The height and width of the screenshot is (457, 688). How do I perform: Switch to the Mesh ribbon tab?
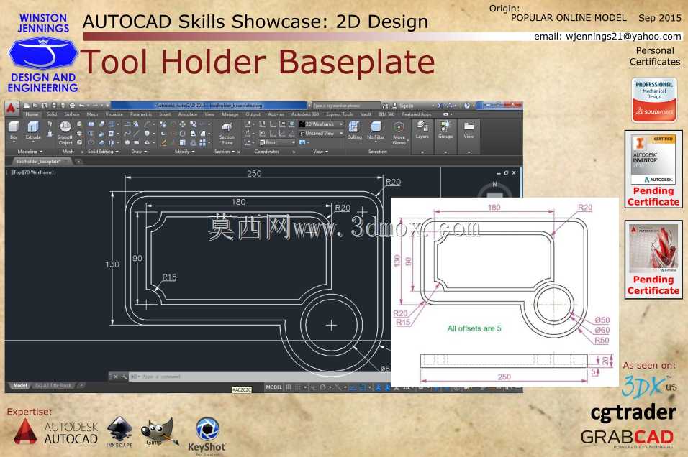[x=93, y=114]
